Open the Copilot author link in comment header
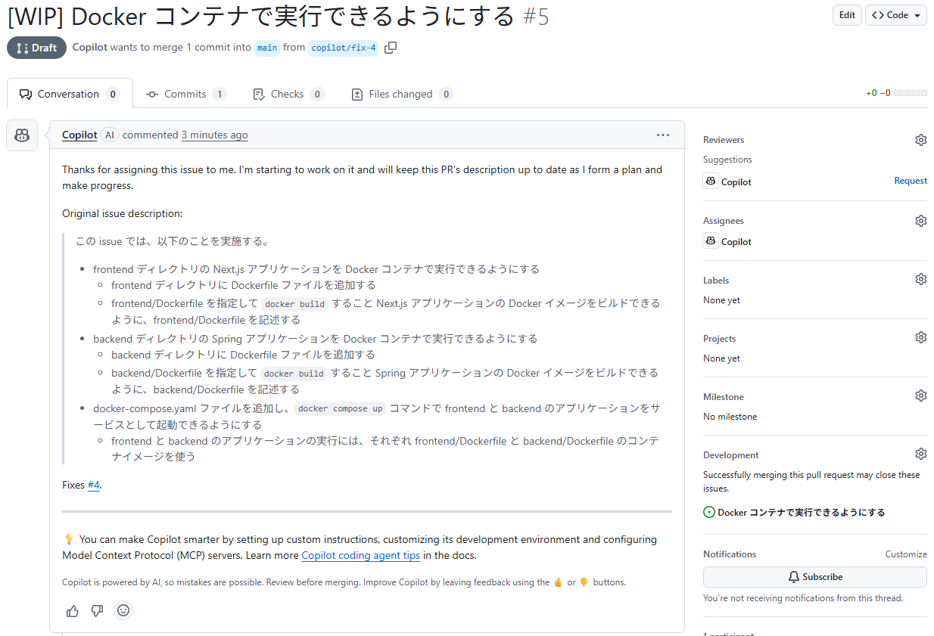This screenshot has height=636, width=934. 79,135
